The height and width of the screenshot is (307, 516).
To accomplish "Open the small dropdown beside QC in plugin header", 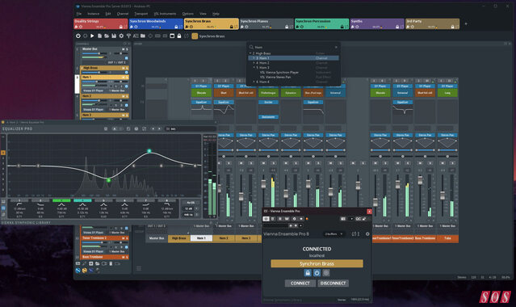I will [x=351, y=219].
